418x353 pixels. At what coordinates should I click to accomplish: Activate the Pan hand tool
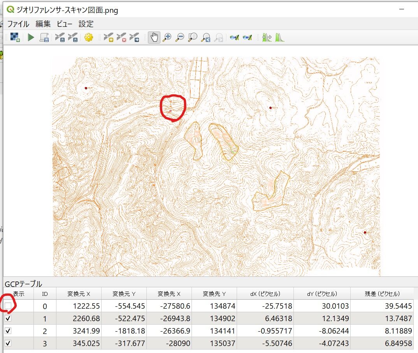(x=154, y=37)
